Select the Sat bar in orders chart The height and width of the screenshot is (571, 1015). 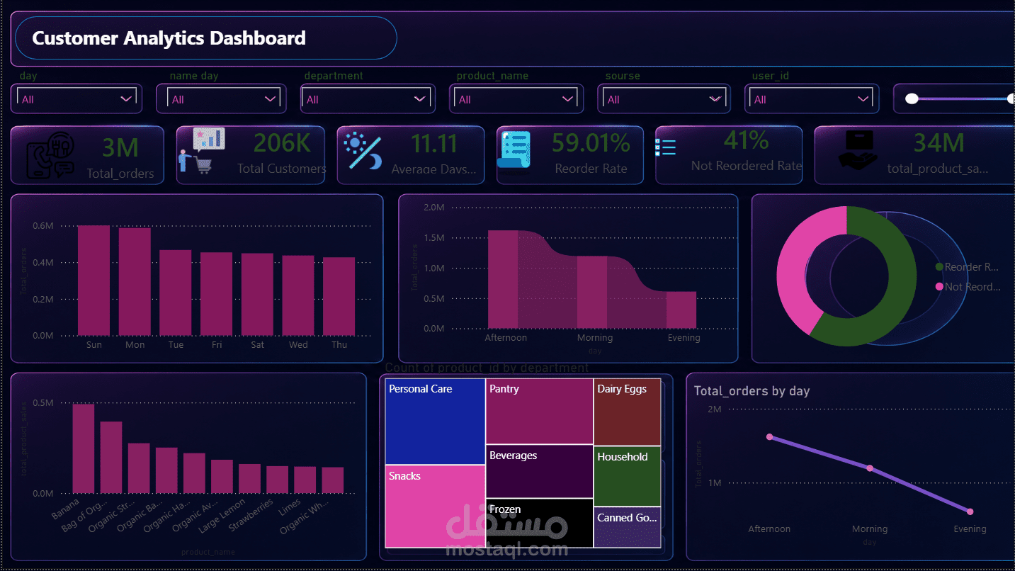(x=257, y=294)
